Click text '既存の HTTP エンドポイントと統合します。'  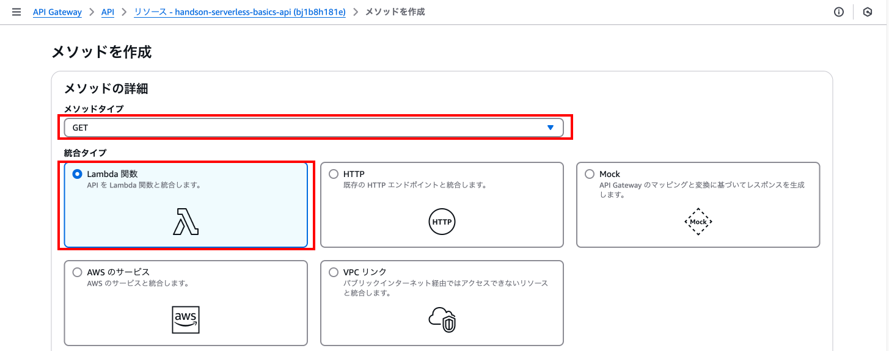click(x=415, y=185)
